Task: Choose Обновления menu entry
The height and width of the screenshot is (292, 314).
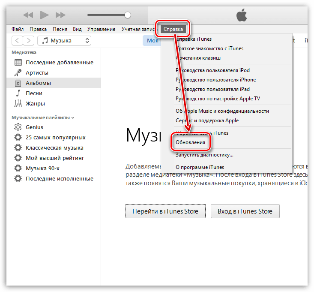Action: 227,142
